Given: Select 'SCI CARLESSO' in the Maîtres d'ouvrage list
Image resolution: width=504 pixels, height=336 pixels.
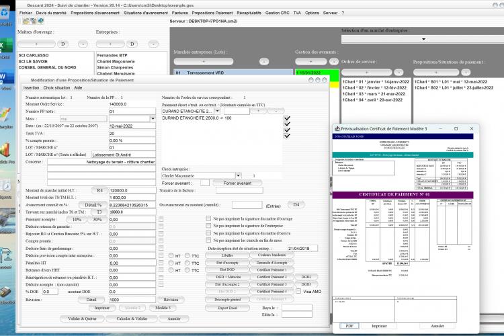Looking at the screenshot, I should (34, 55).
